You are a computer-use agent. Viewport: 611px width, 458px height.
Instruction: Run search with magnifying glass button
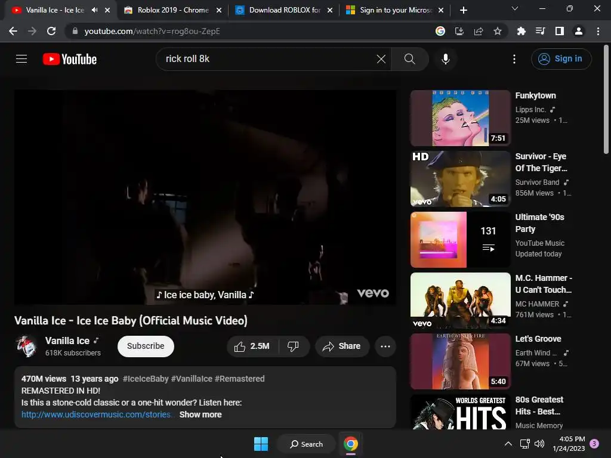409,59
